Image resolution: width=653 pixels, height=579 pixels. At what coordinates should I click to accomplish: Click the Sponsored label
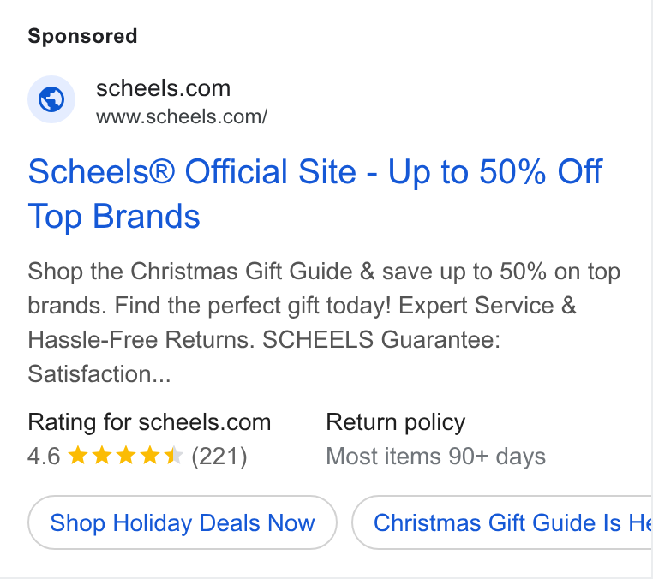click(82, 36)
